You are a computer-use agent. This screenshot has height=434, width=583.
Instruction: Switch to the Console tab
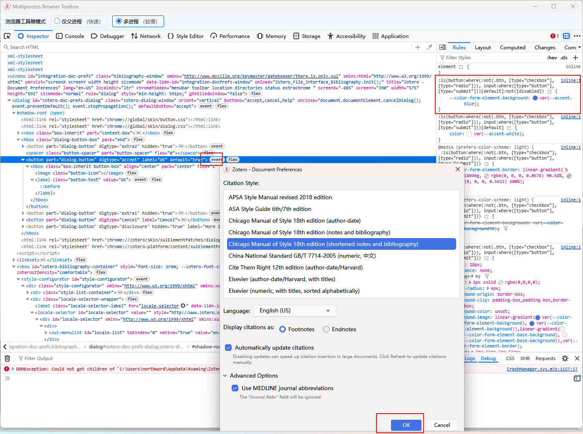70,36
